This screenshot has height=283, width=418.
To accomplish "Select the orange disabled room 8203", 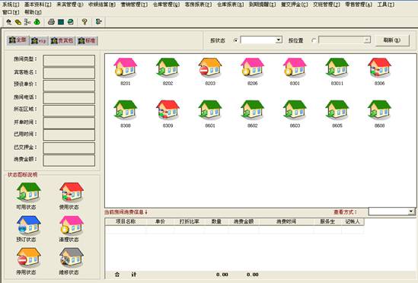I will (x=210, y=68).
